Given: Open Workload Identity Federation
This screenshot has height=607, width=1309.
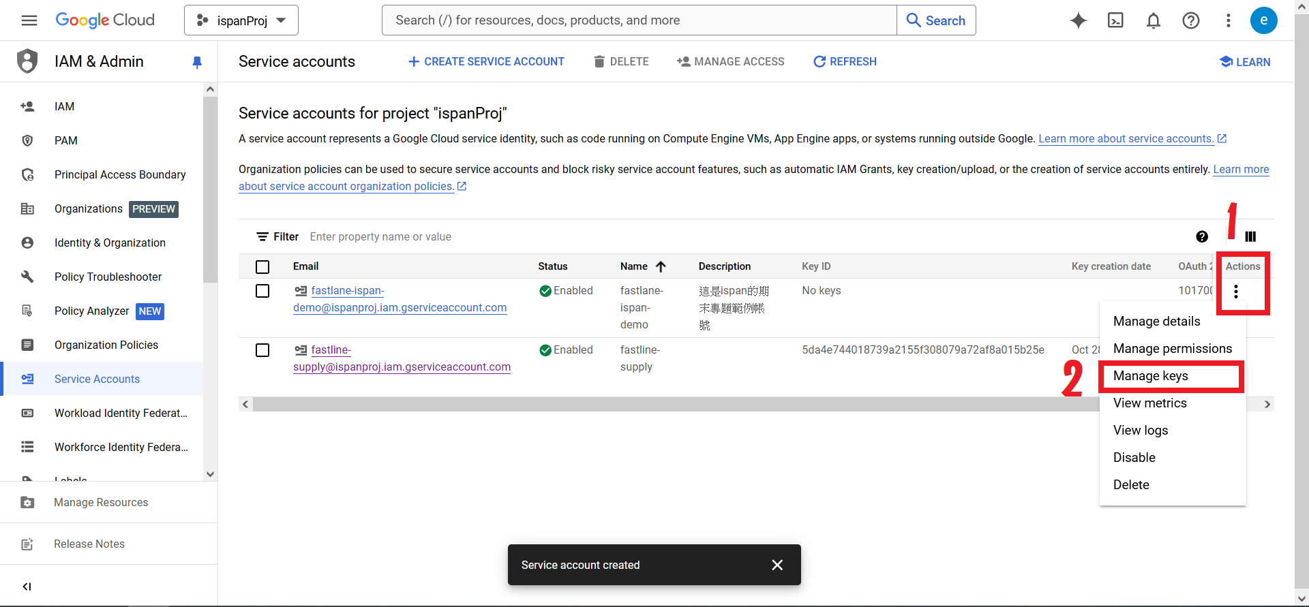Looking at the screenshot, I should pyautogui.click(x=102, y=413).
